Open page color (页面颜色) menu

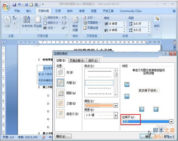click(92, 23)
